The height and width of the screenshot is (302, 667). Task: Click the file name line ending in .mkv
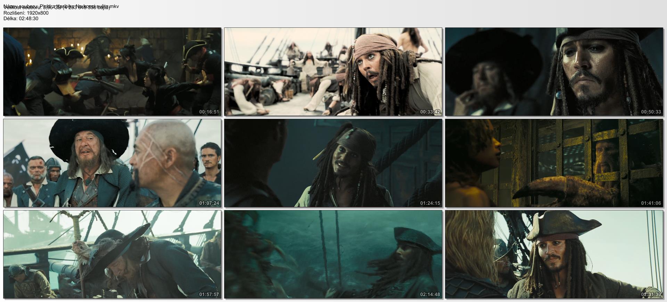coord(61,6)
